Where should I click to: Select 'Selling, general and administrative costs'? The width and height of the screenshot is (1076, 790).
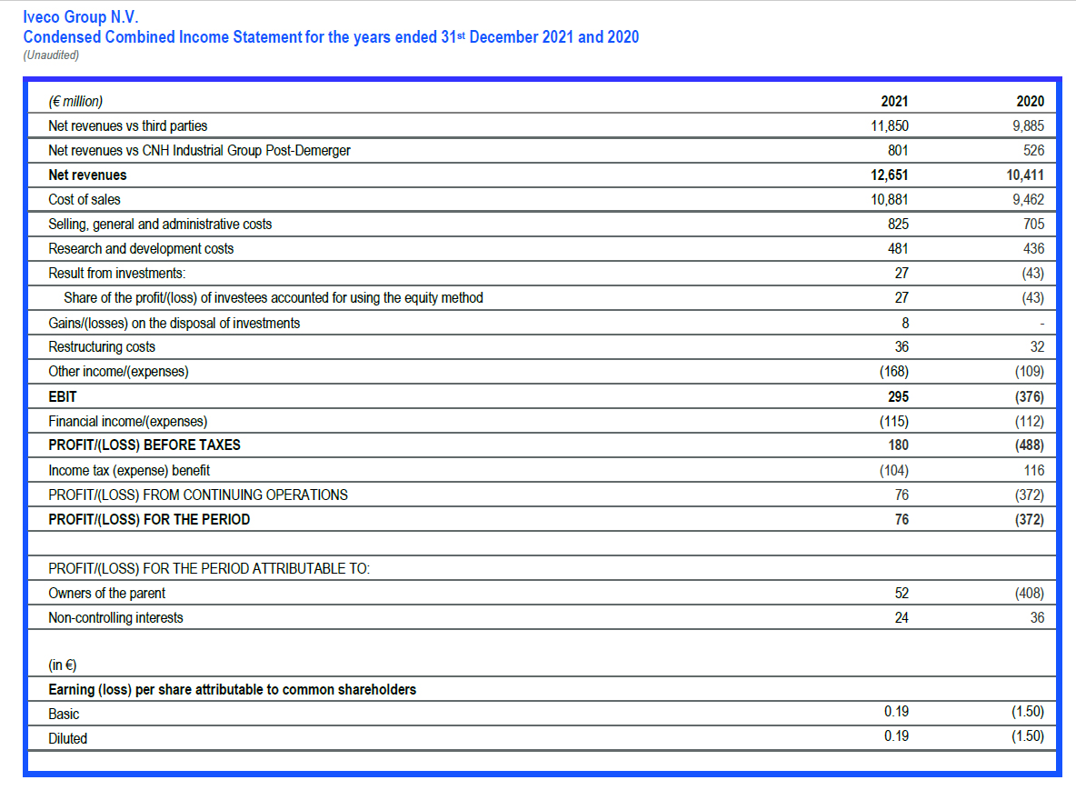pyautogui.click(x=160, y=225)
